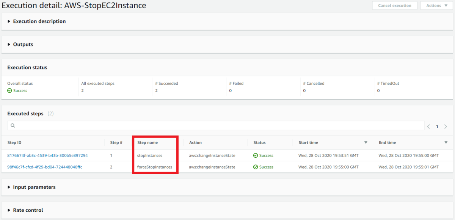Open step ID 8176674f-ab3c-4539-b43b-300b5e897294
This screenshot has width=455, height=220.
[x=47, y=155]
